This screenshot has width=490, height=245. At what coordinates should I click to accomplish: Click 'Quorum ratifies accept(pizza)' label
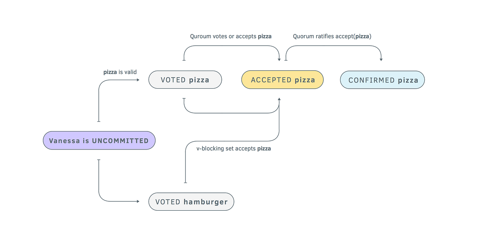pos(332,36)
